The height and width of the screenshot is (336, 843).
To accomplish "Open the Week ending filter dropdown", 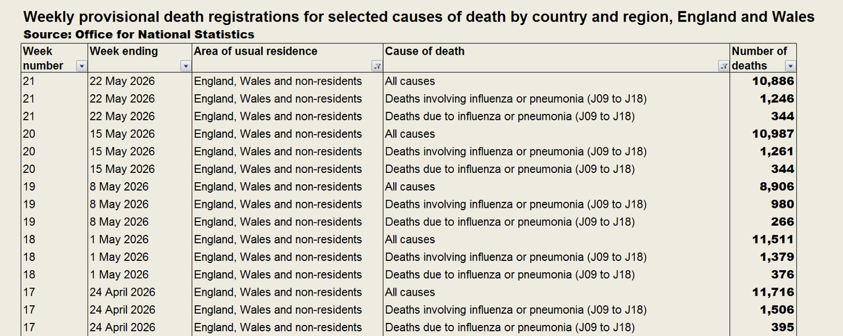I will click(186, 66).
